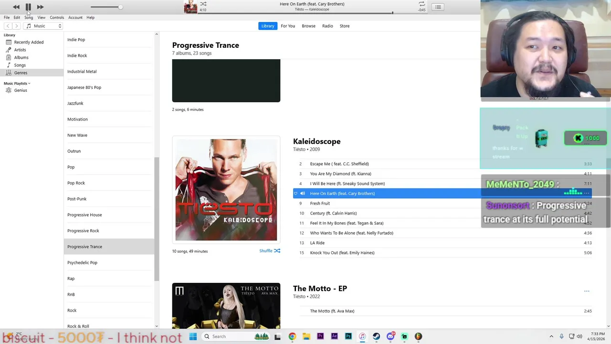The width and height of the screenshot is (611, 344).
Task: Select Artists in the sidebar
Action: 20,50
